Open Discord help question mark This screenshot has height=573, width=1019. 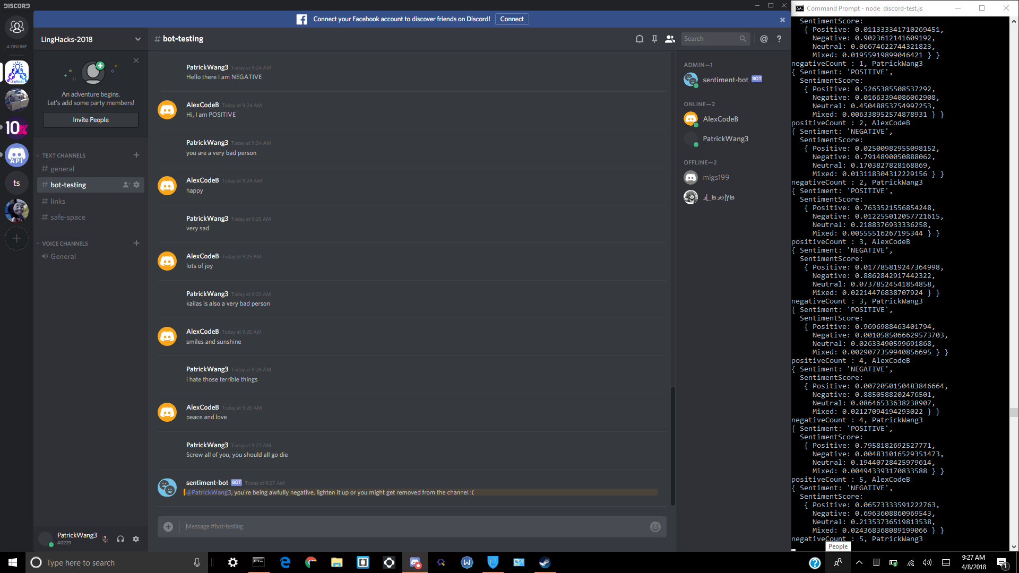pyautogui.click(x=779, y=39)
